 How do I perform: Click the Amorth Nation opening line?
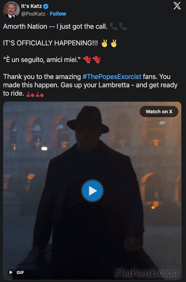click(x=55, y=27)
